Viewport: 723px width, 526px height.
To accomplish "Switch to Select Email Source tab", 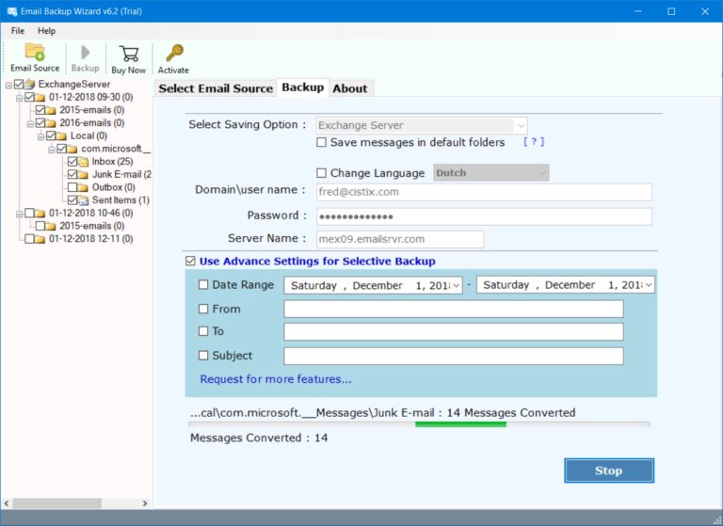I will 216,88.
